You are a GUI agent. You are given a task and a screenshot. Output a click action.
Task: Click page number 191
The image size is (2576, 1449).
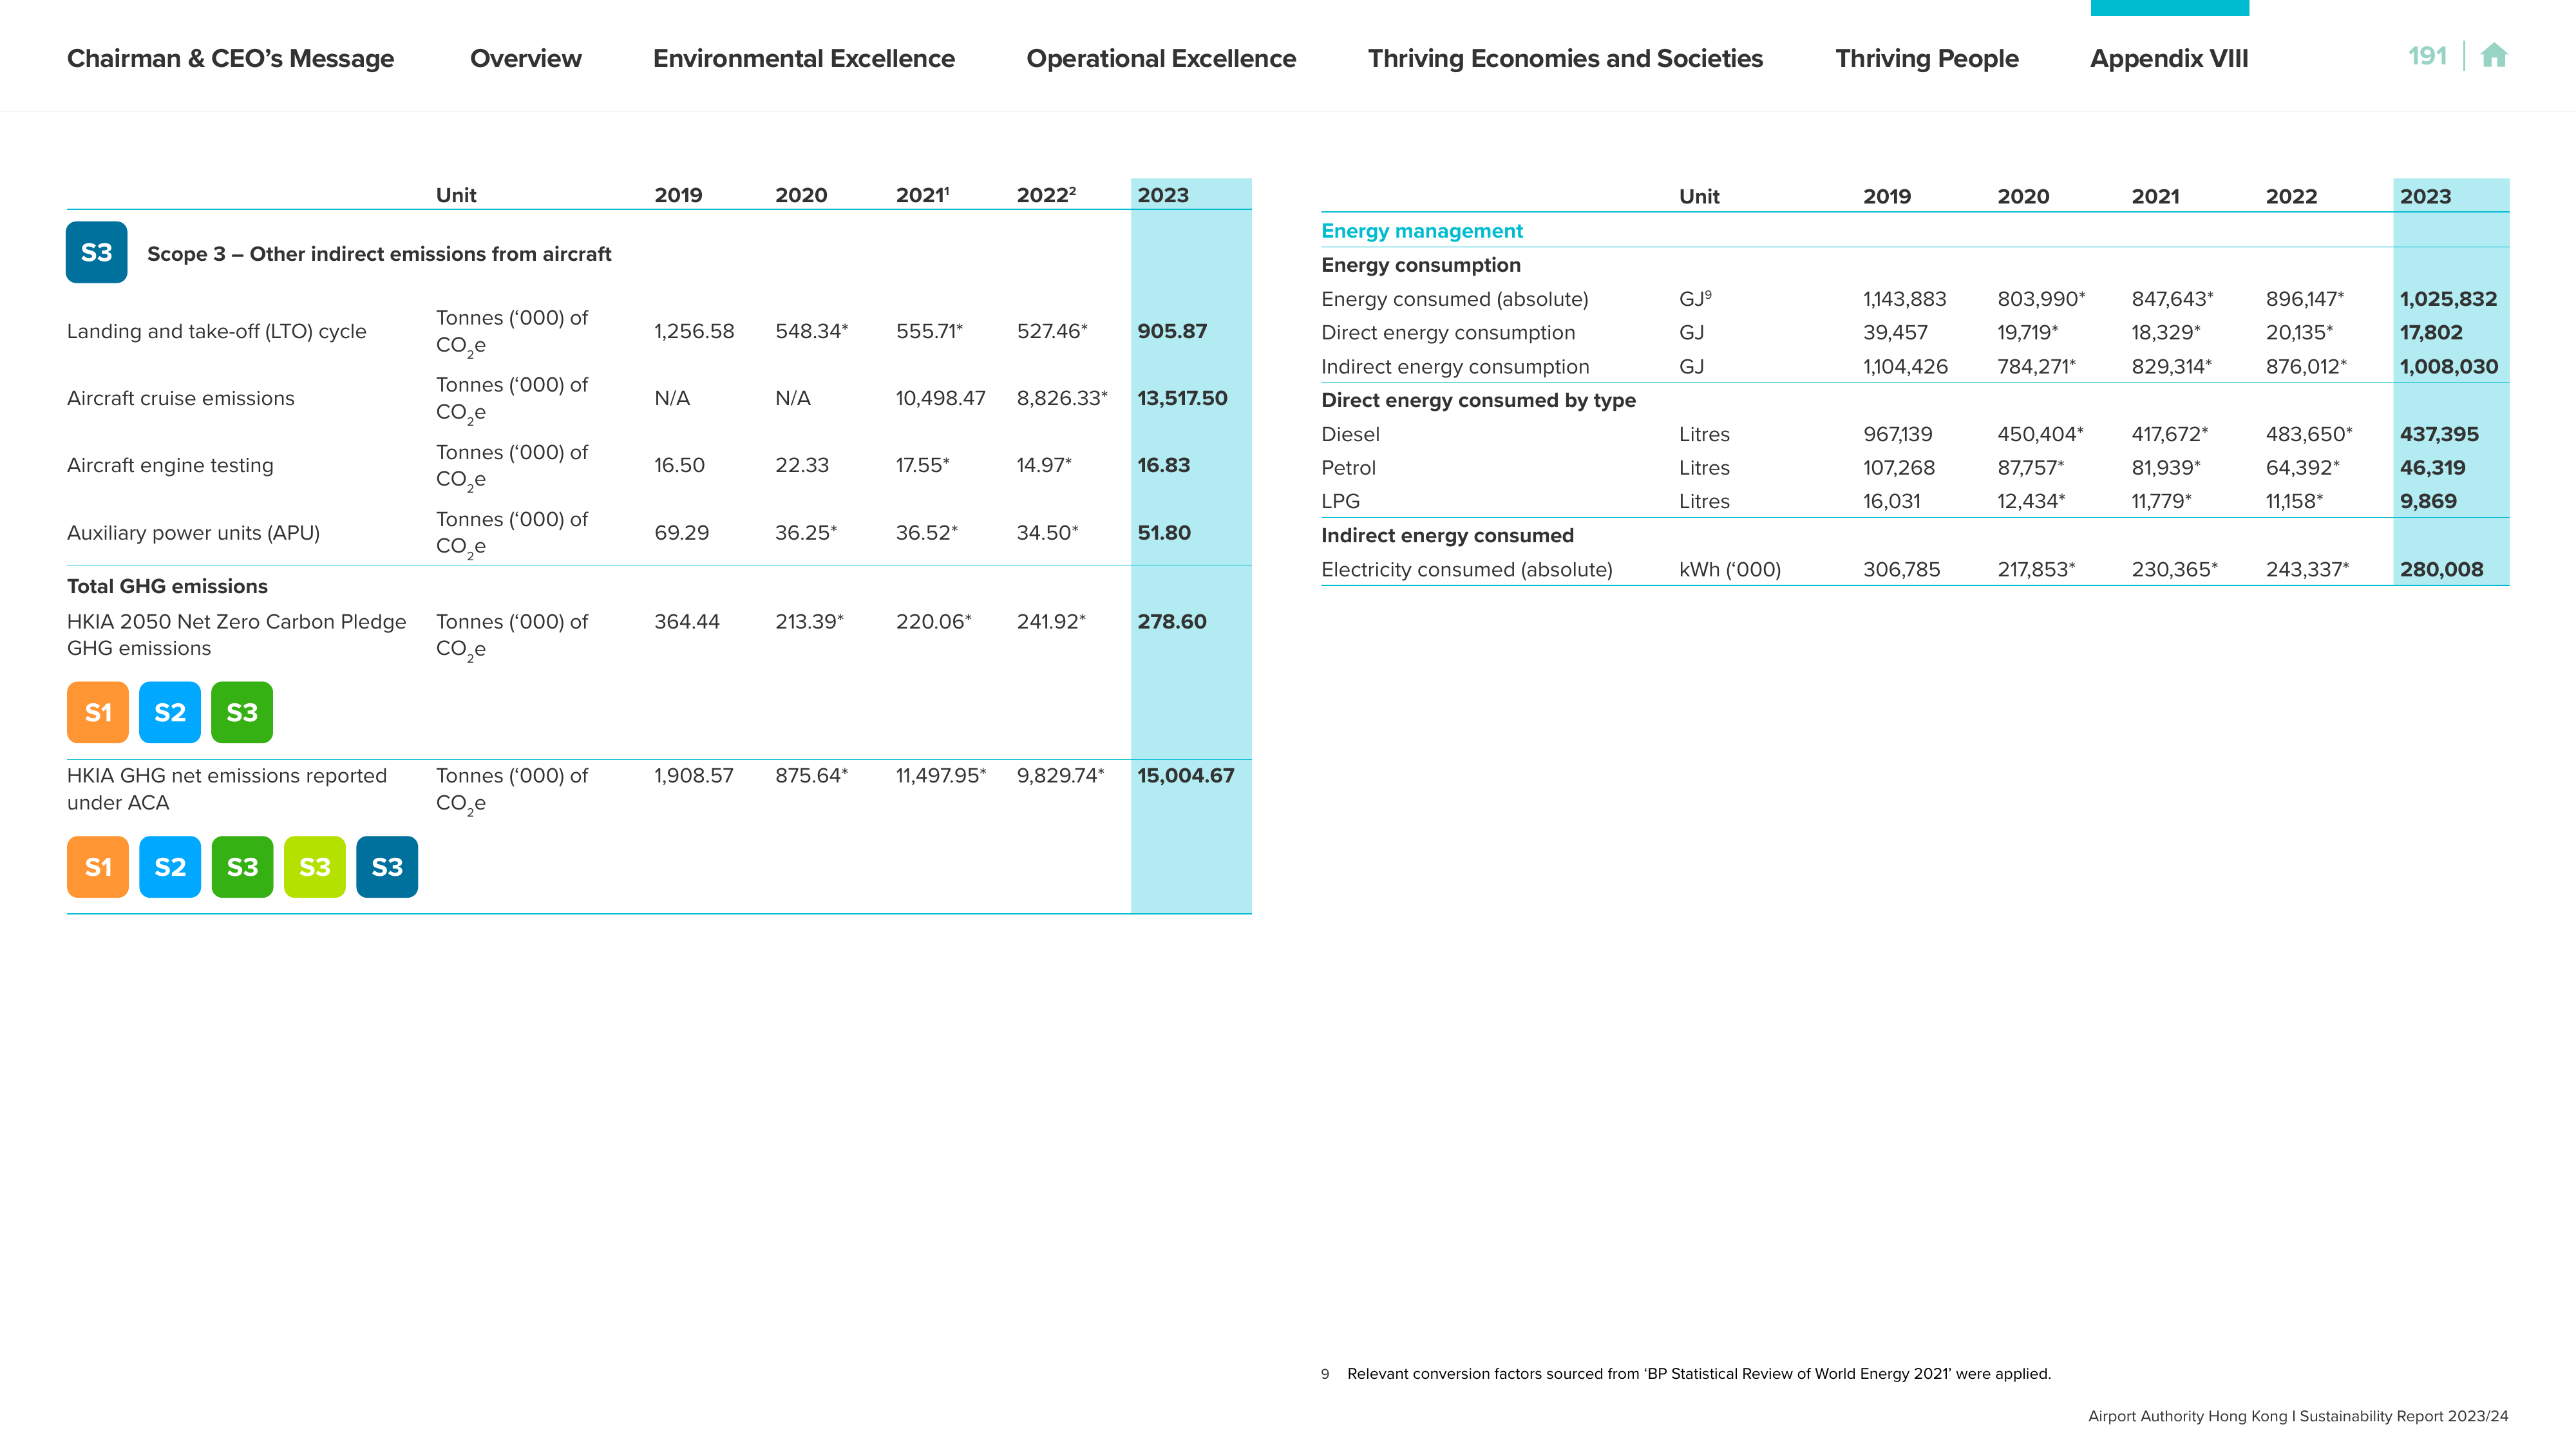(x=2427, y=56)
